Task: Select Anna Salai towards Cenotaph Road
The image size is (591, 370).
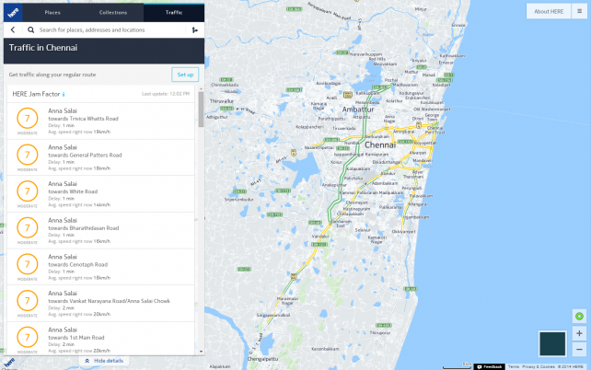Action: coord(100,267)
